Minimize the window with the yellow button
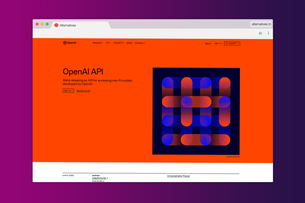This screenshot has height=203, width=305. click(x=42, y=24)
